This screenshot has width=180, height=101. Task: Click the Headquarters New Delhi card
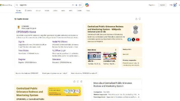click(132, 52)
